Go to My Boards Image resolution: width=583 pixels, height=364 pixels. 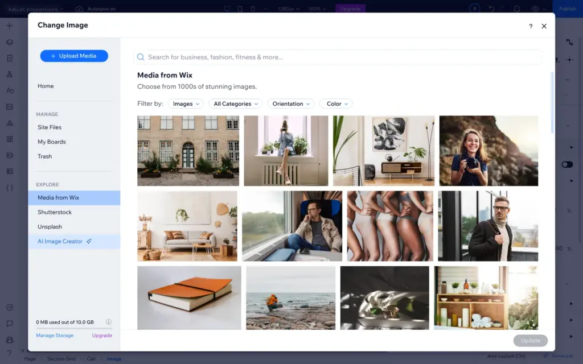(x=52, y=142)
